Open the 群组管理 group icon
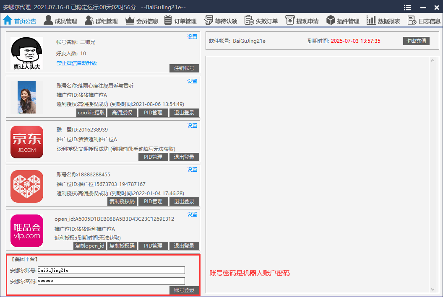The height and width of the screenshot is (297, 443). click(x=89, y=20)
